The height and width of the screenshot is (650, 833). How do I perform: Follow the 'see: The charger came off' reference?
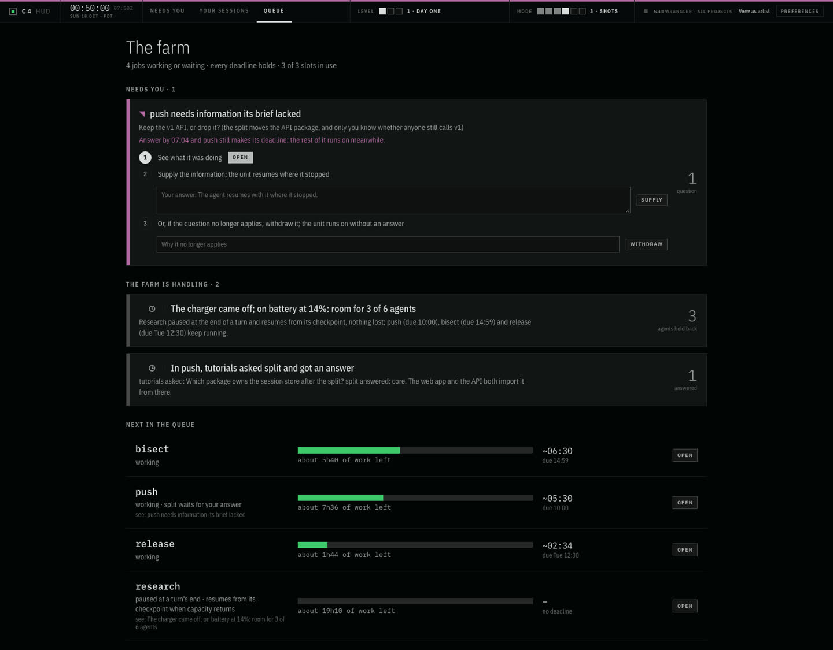pyautogui.click(x=210, y=623)
